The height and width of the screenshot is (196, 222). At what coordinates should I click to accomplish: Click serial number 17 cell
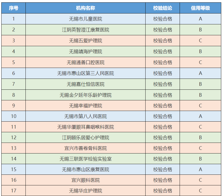(x=14, y=191)
